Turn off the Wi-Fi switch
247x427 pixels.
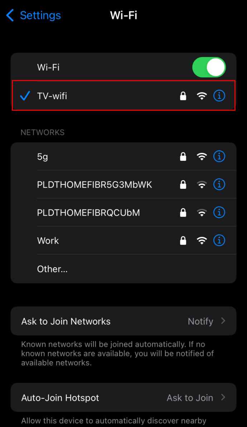pyautogui.click(x=209, y=67)
